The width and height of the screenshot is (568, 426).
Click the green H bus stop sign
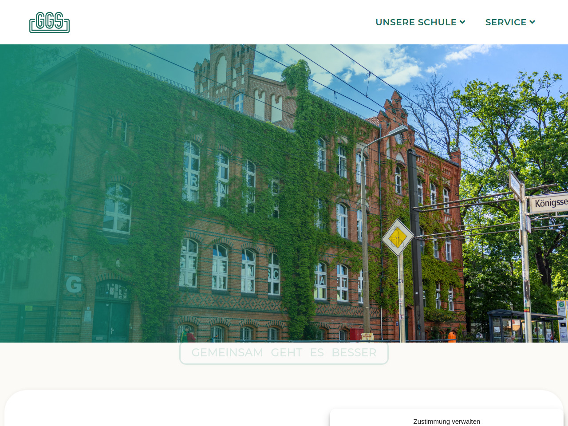(x=561, y=306)
